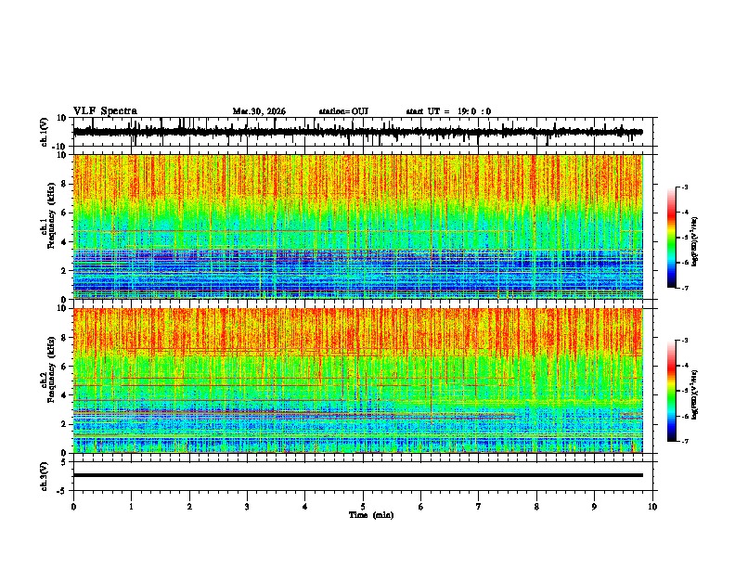Click the '-7' label on ch.1 color scale
The width and height of the screenshot is (735, 568).
(684, 288)
